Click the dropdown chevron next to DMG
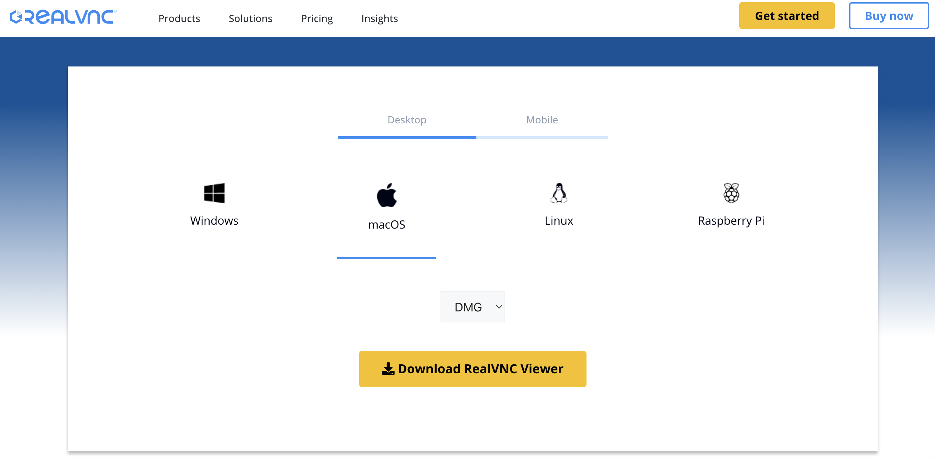 point(499,307)
